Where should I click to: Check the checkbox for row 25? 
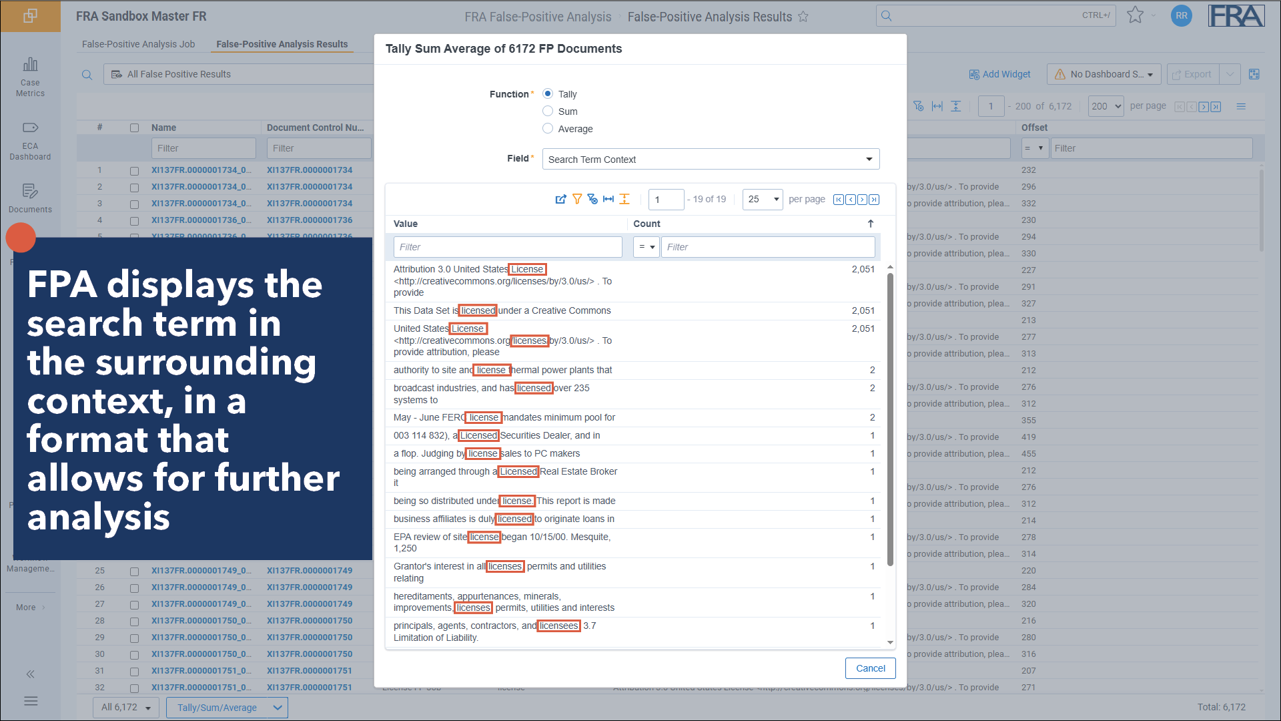pyautogui.click(x=134, y=571)
